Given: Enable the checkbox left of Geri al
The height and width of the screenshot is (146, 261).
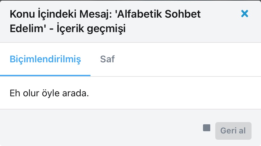Looking at the screenshot, I should [x=207, y=128].
